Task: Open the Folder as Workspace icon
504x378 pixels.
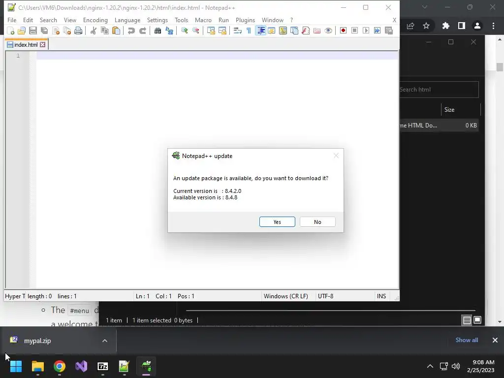Action: pyautogui.click(x=317, y=31)
